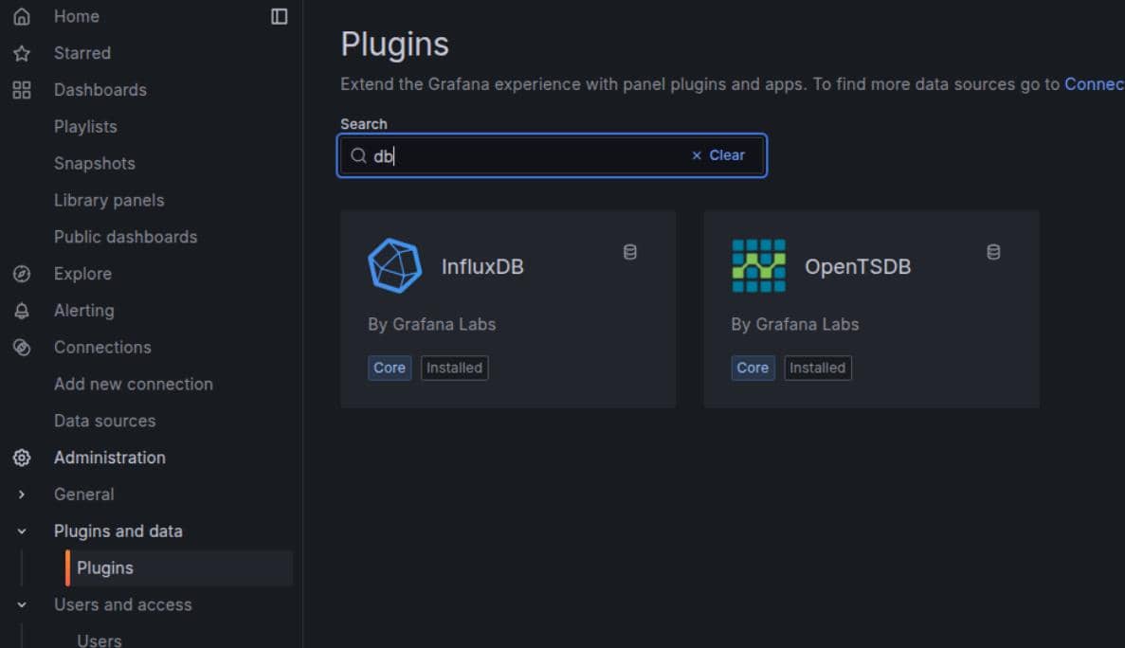Click the data source icon on InfluxDB card
Screen dimensions: 1125x648
coord(630,252)
